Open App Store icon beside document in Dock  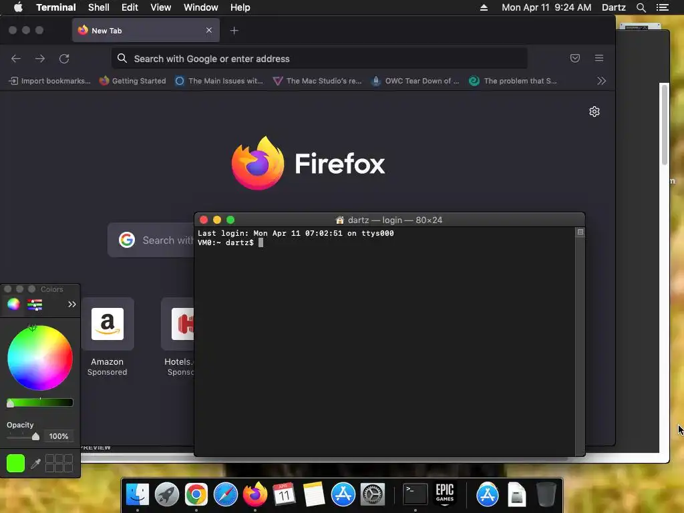click(487, 494)
